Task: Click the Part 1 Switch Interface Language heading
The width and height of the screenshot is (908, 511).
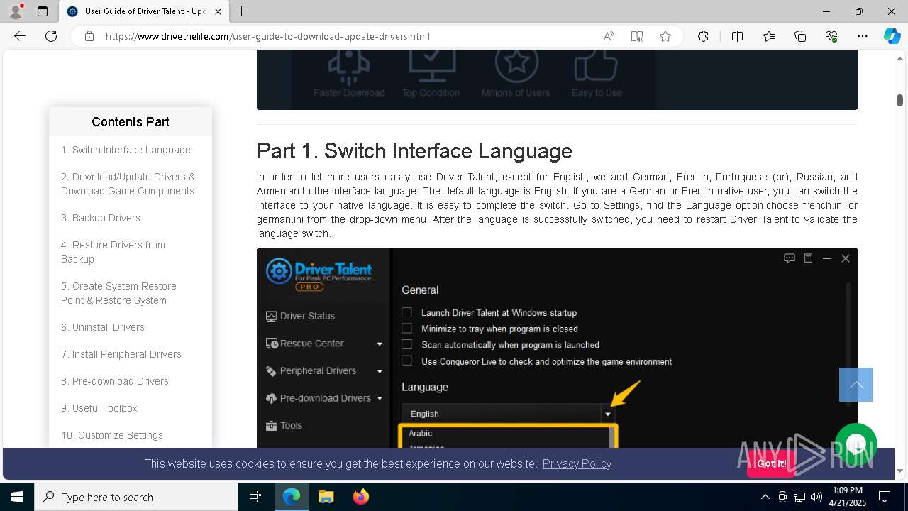Action: 414,150
